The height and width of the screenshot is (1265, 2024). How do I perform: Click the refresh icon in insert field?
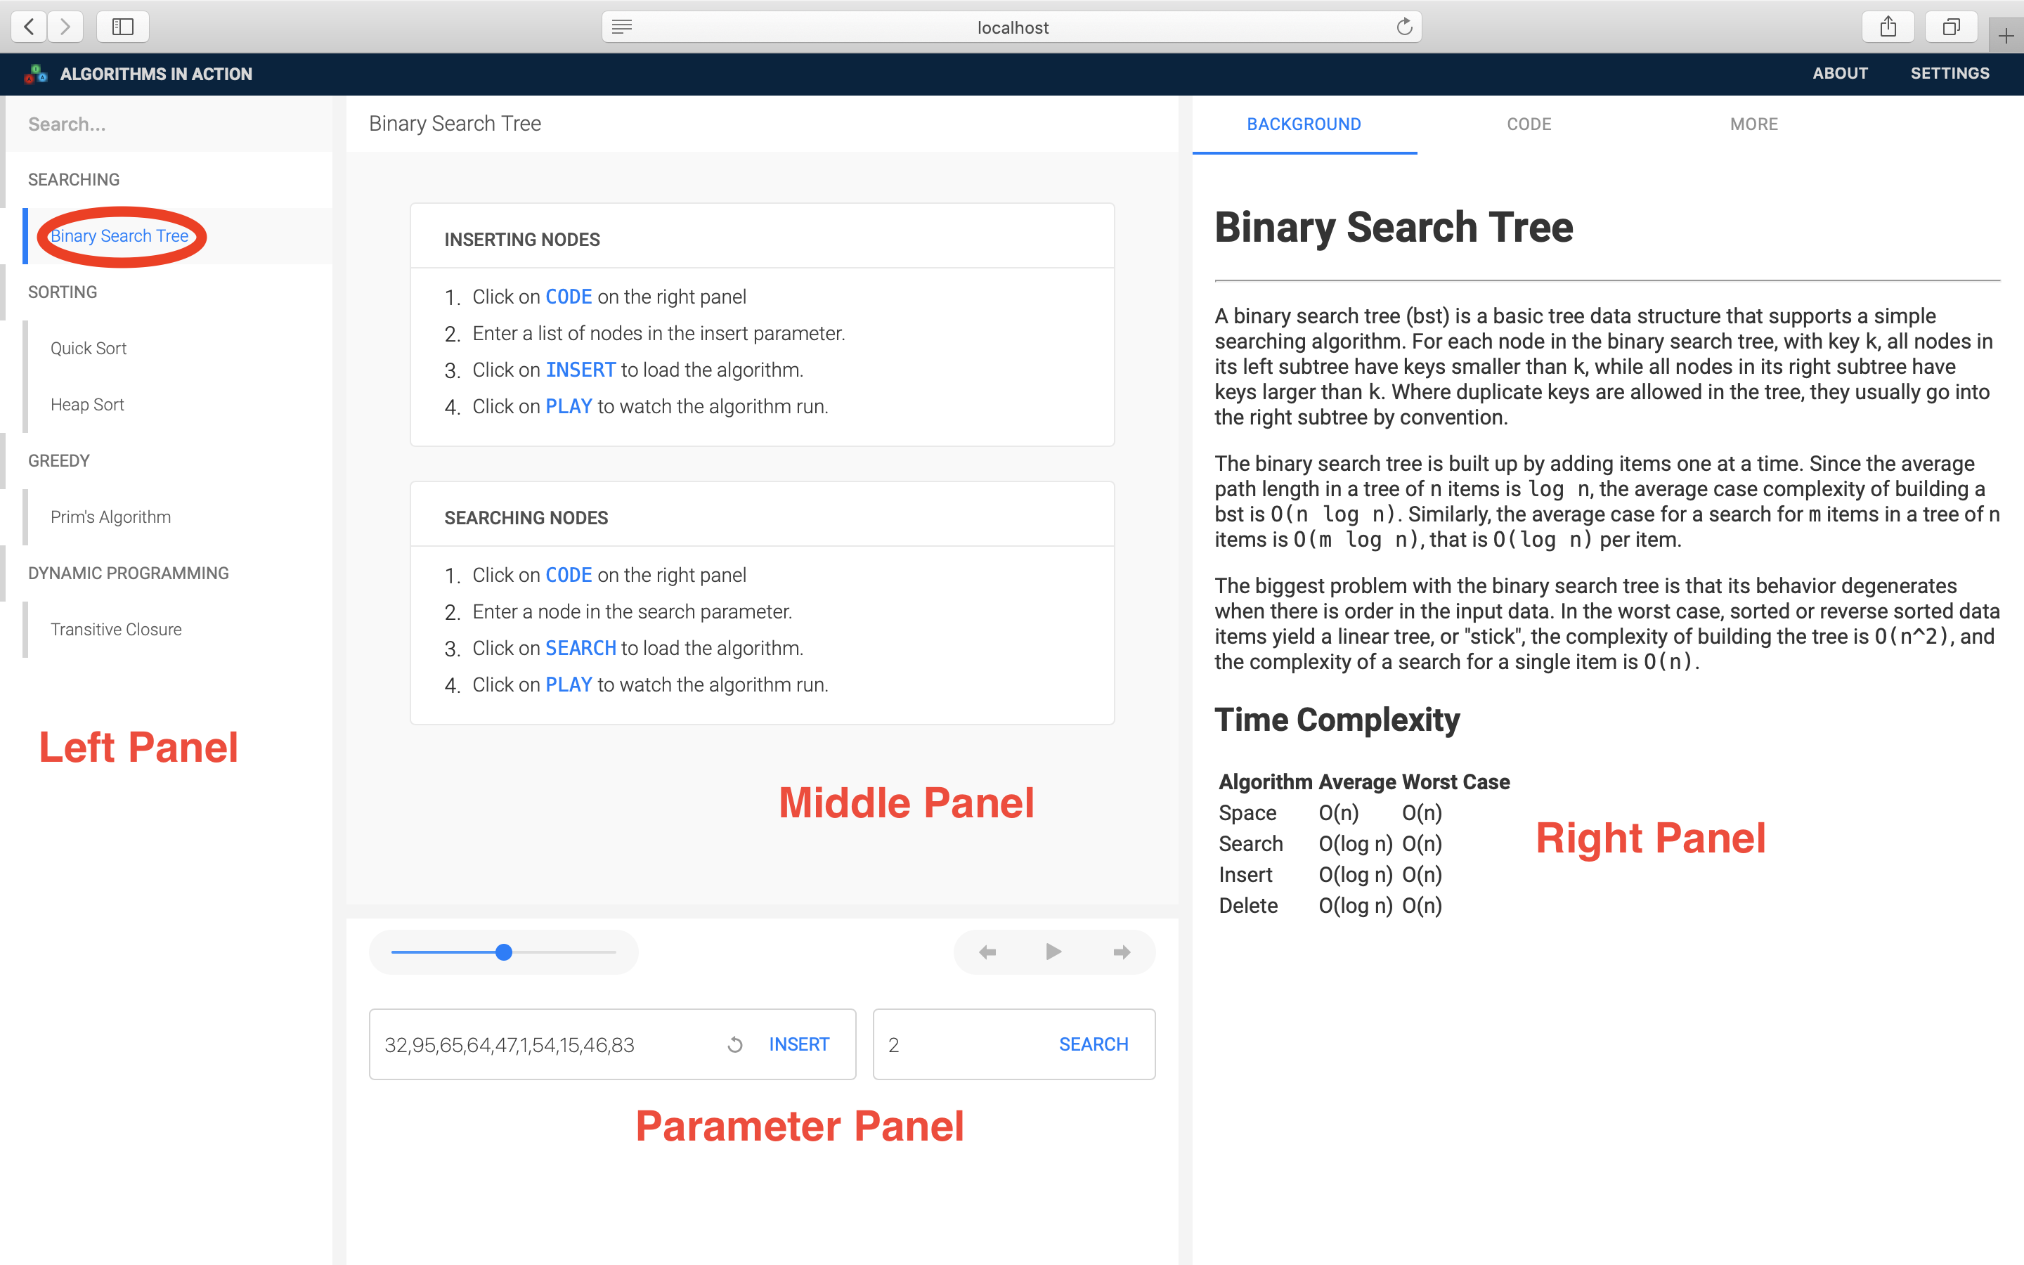(735, 1044)
